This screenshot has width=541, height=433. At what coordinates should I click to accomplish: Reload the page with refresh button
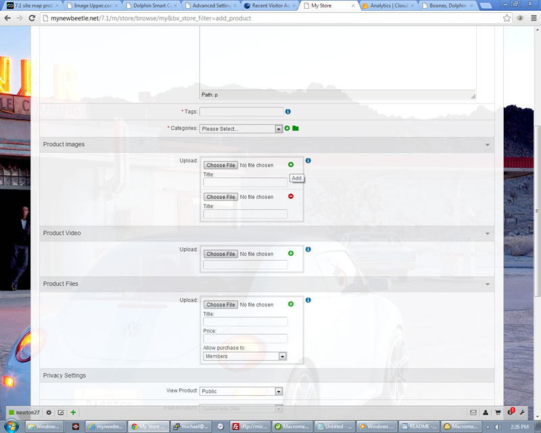coord(32,18)
